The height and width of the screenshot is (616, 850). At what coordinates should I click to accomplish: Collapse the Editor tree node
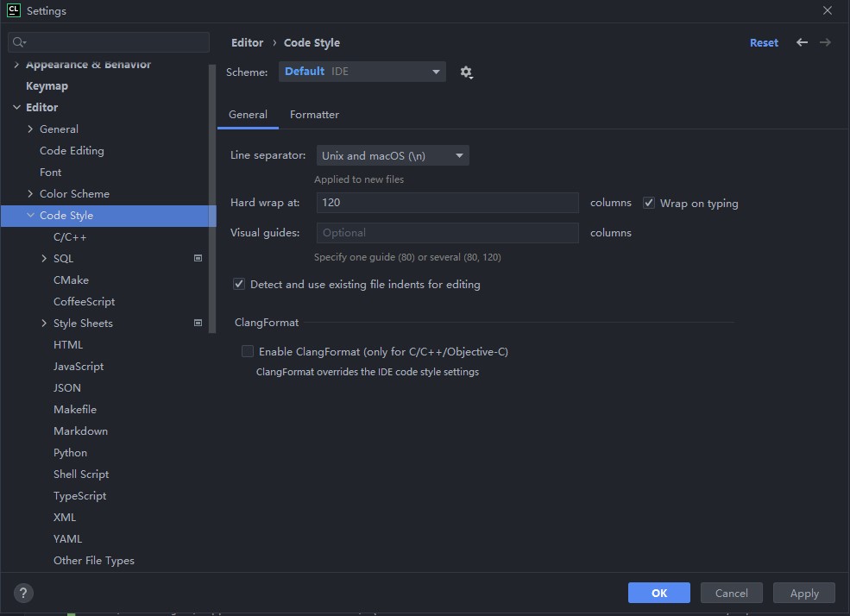16,107
